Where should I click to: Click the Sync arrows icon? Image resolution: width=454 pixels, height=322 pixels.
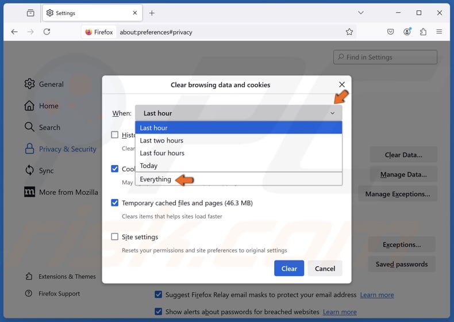coord(29,170)
